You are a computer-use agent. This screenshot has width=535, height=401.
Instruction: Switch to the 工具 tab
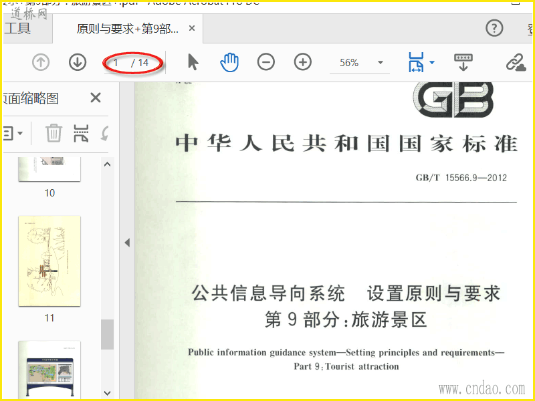point(17,28)
